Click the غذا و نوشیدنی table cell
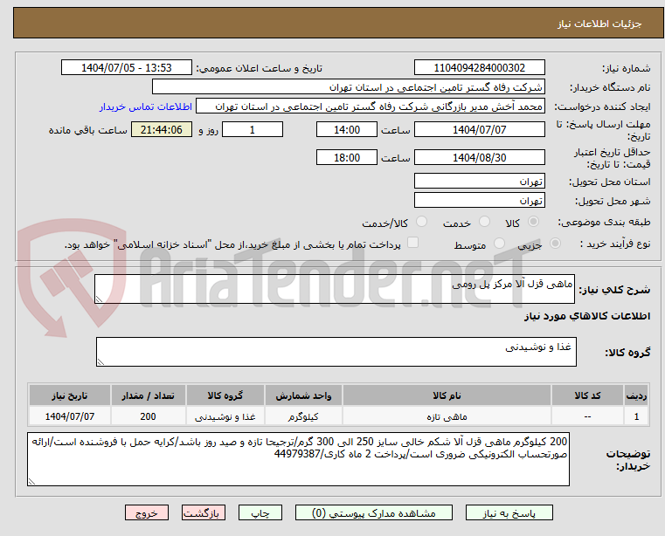The image size is (665, 536). (x=225, y=416)
